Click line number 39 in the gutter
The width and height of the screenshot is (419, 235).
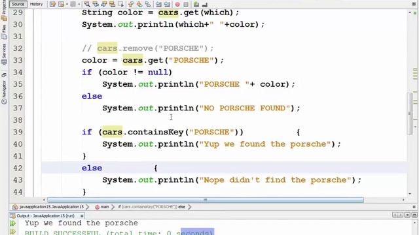click(x=18, y=132)
